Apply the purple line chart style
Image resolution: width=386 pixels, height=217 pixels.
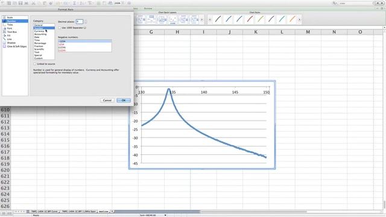[271, 19]
